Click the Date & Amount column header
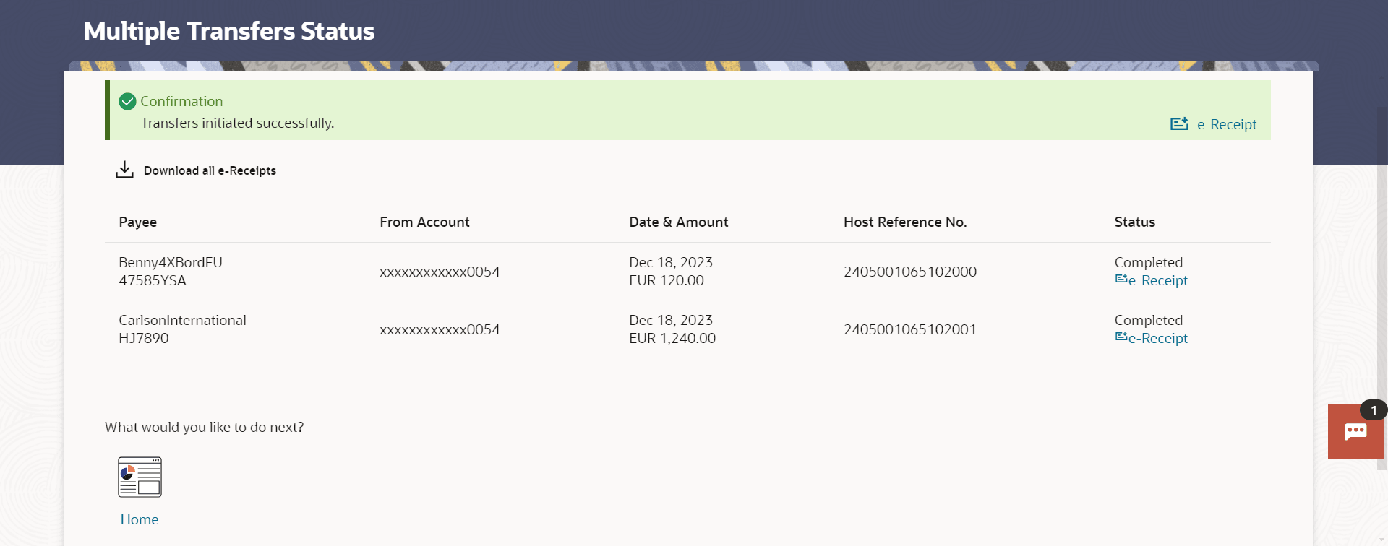The height and width of the screenshot is (546, 1388). 678,222
